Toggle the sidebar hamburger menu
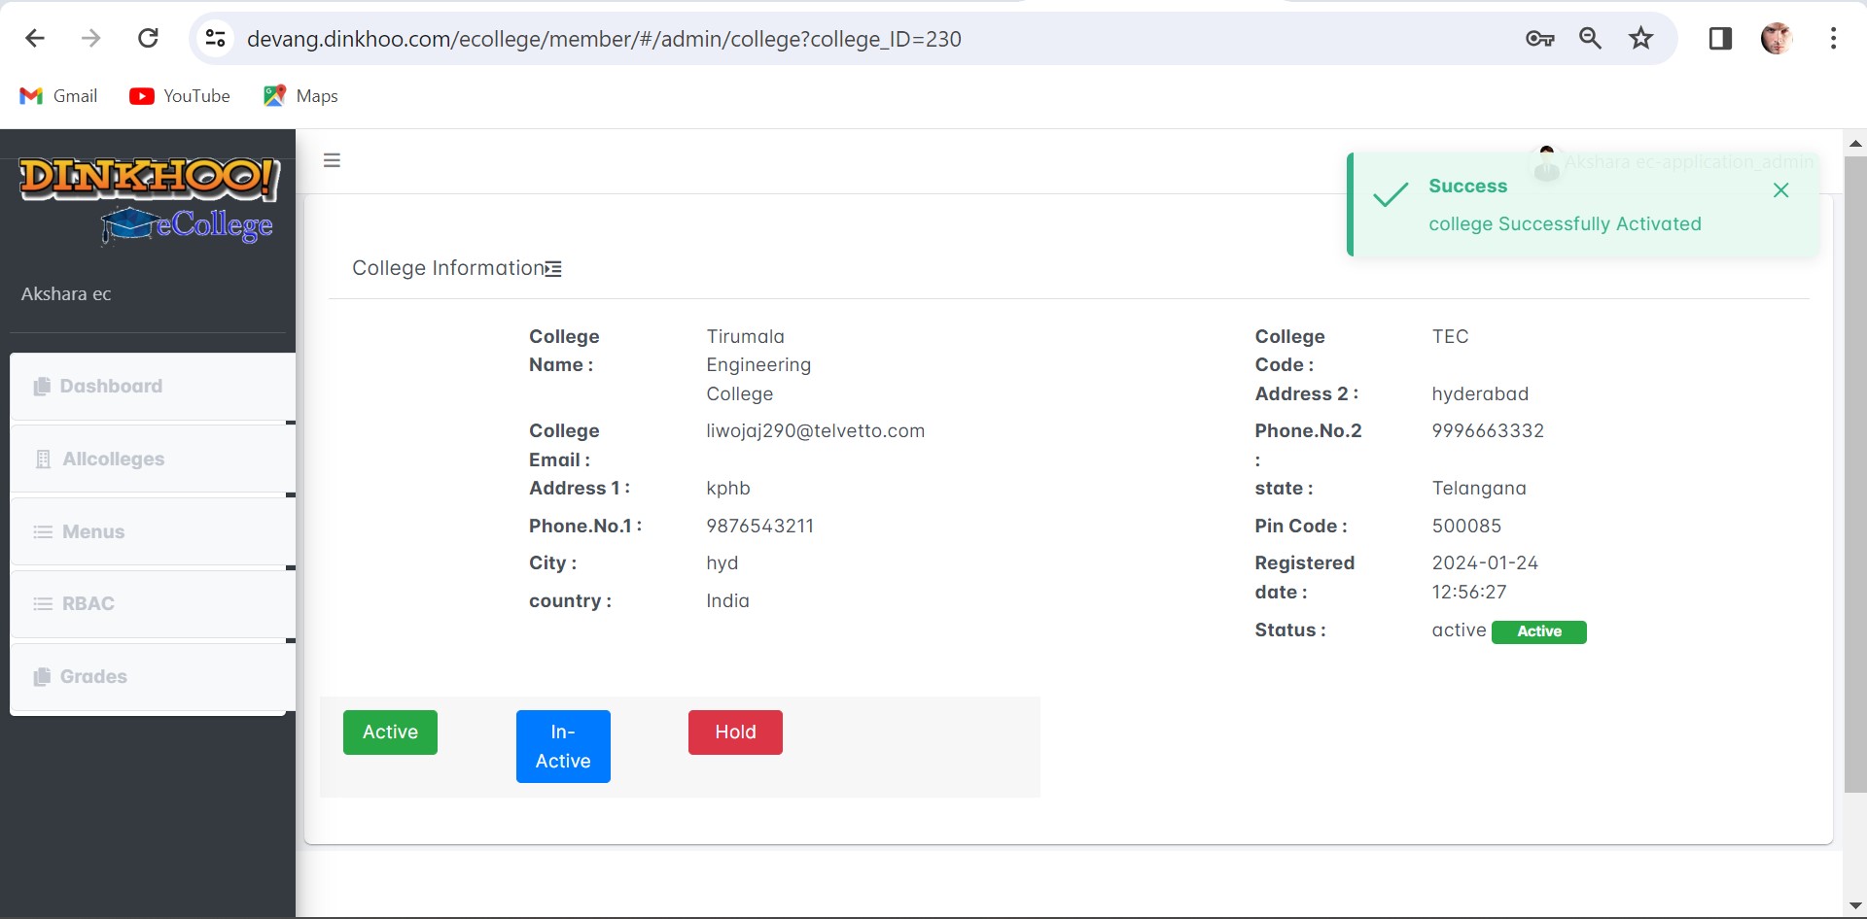This screenshot has width=1867, height=919. [x=332, y=160]
